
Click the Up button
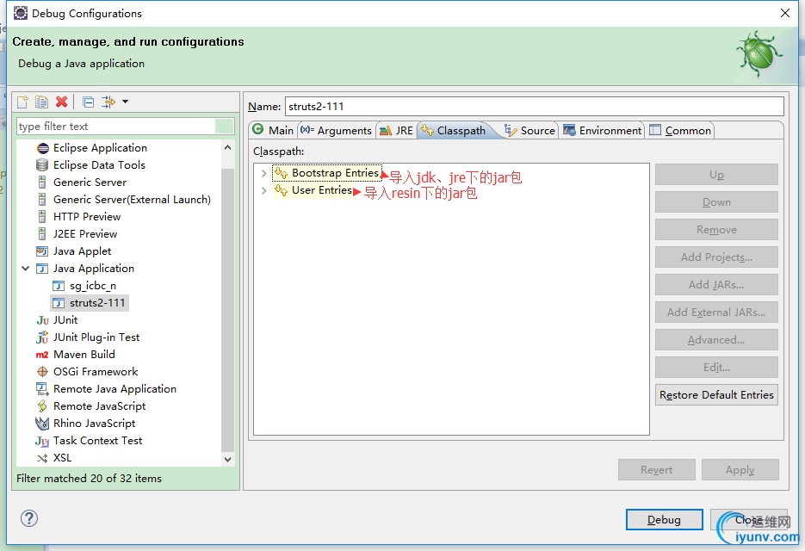point(716,175)
